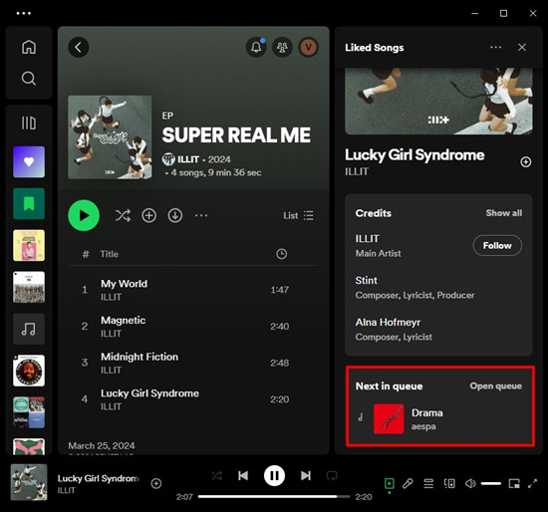Image resolution: width=548 pixels, height=512 pixels.
Task: Click the aespa artist name in queue
Action: (x=423, y=426)
